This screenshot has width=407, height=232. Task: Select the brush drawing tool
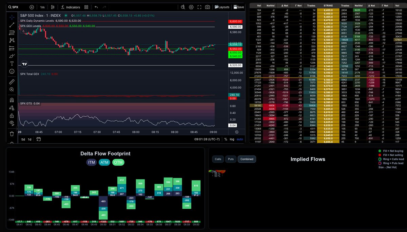click(12, 56)
